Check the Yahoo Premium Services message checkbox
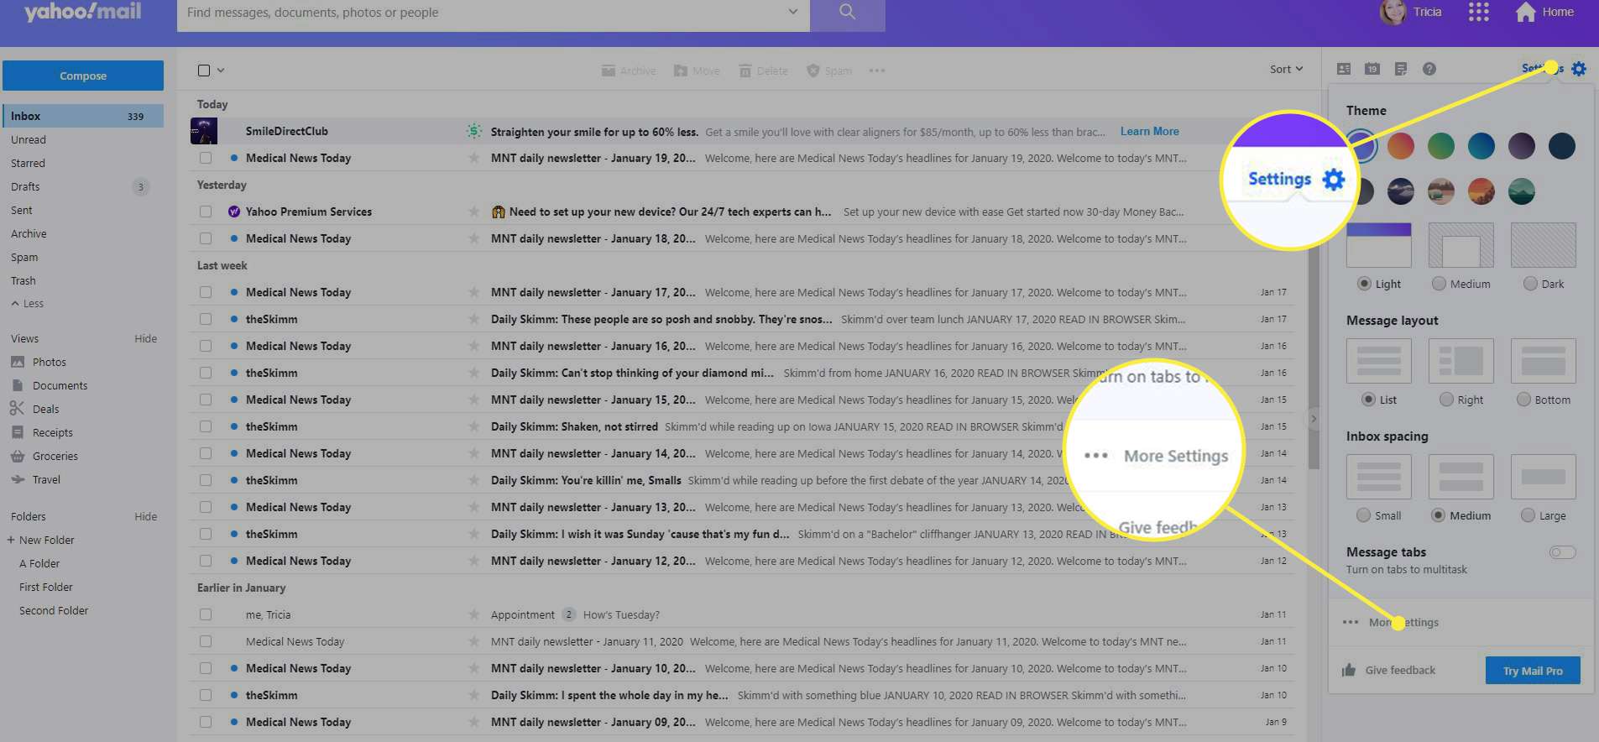The image size is (1599, 742). [206, 212]
